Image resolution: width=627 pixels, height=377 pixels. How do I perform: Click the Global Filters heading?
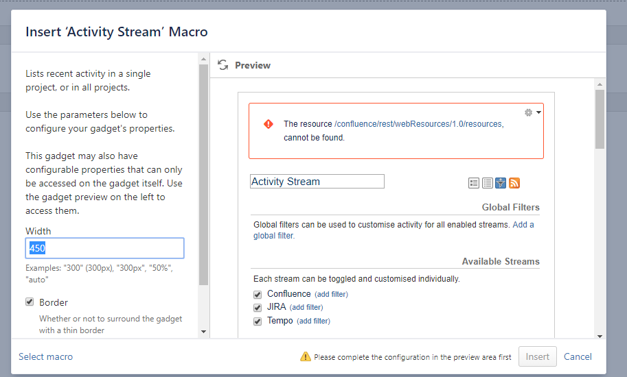[511, 207]
